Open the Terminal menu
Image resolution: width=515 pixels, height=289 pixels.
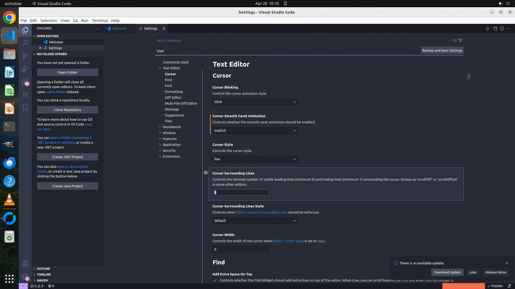pos(100,21)
